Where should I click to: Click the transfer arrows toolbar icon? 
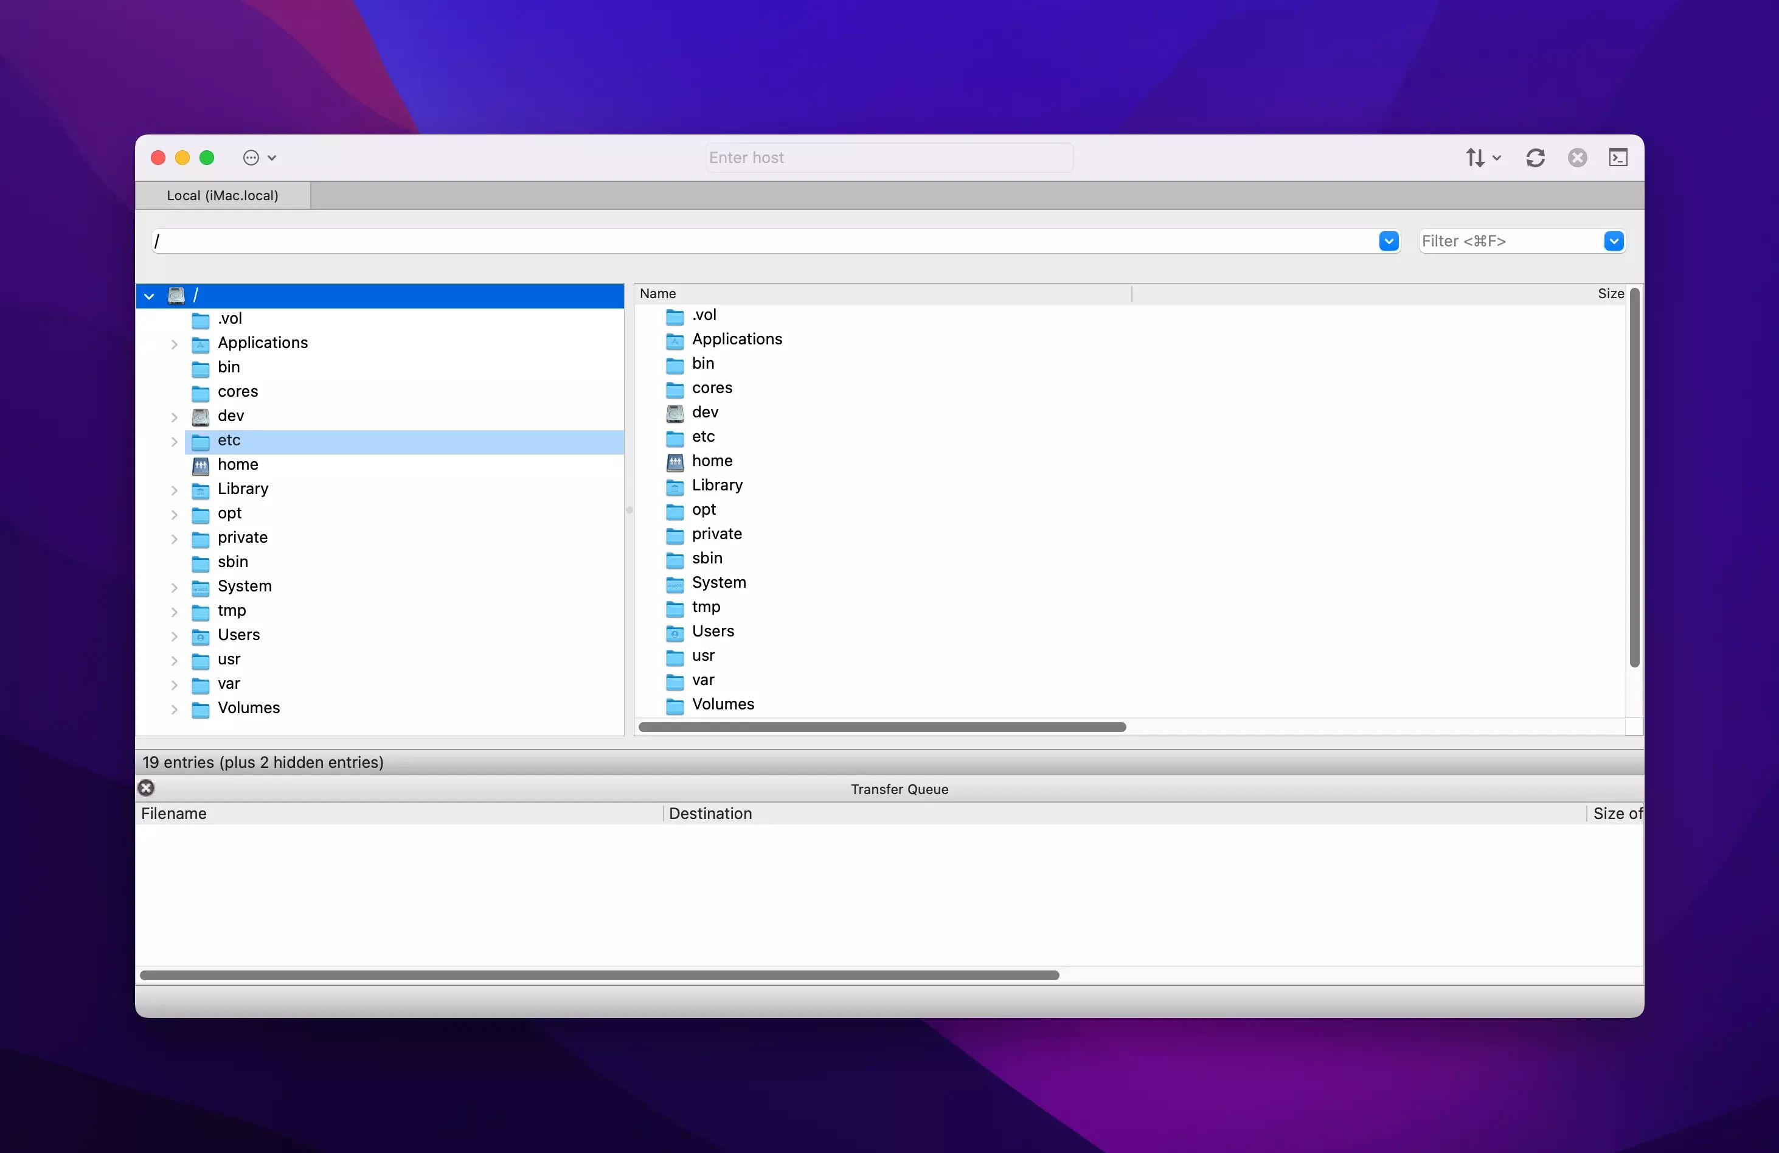pos(1475,158)
